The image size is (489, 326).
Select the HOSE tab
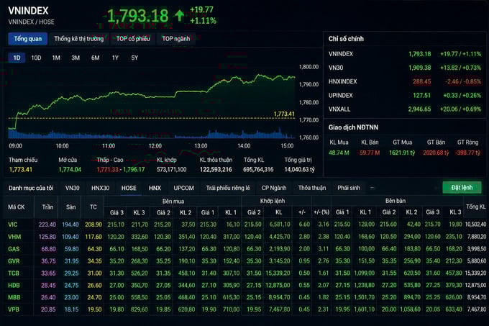[x=129, y=188]
